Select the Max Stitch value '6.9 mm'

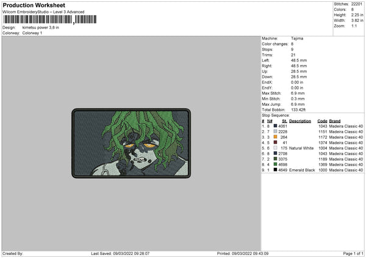tap(298, 93)
